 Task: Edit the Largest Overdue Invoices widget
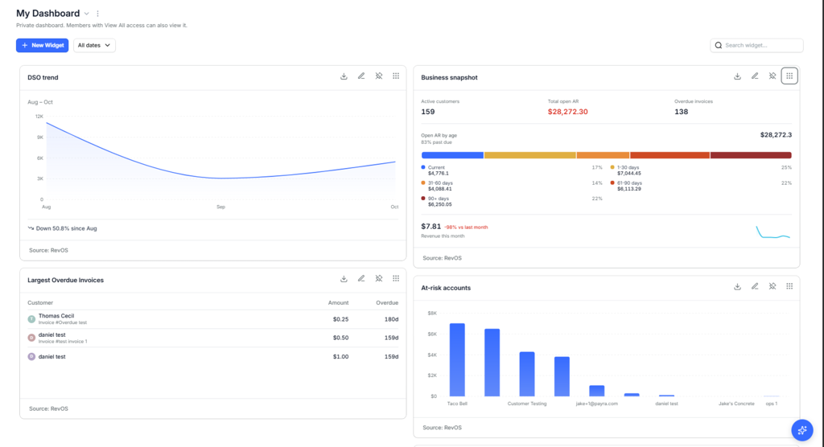coord(361,279)
